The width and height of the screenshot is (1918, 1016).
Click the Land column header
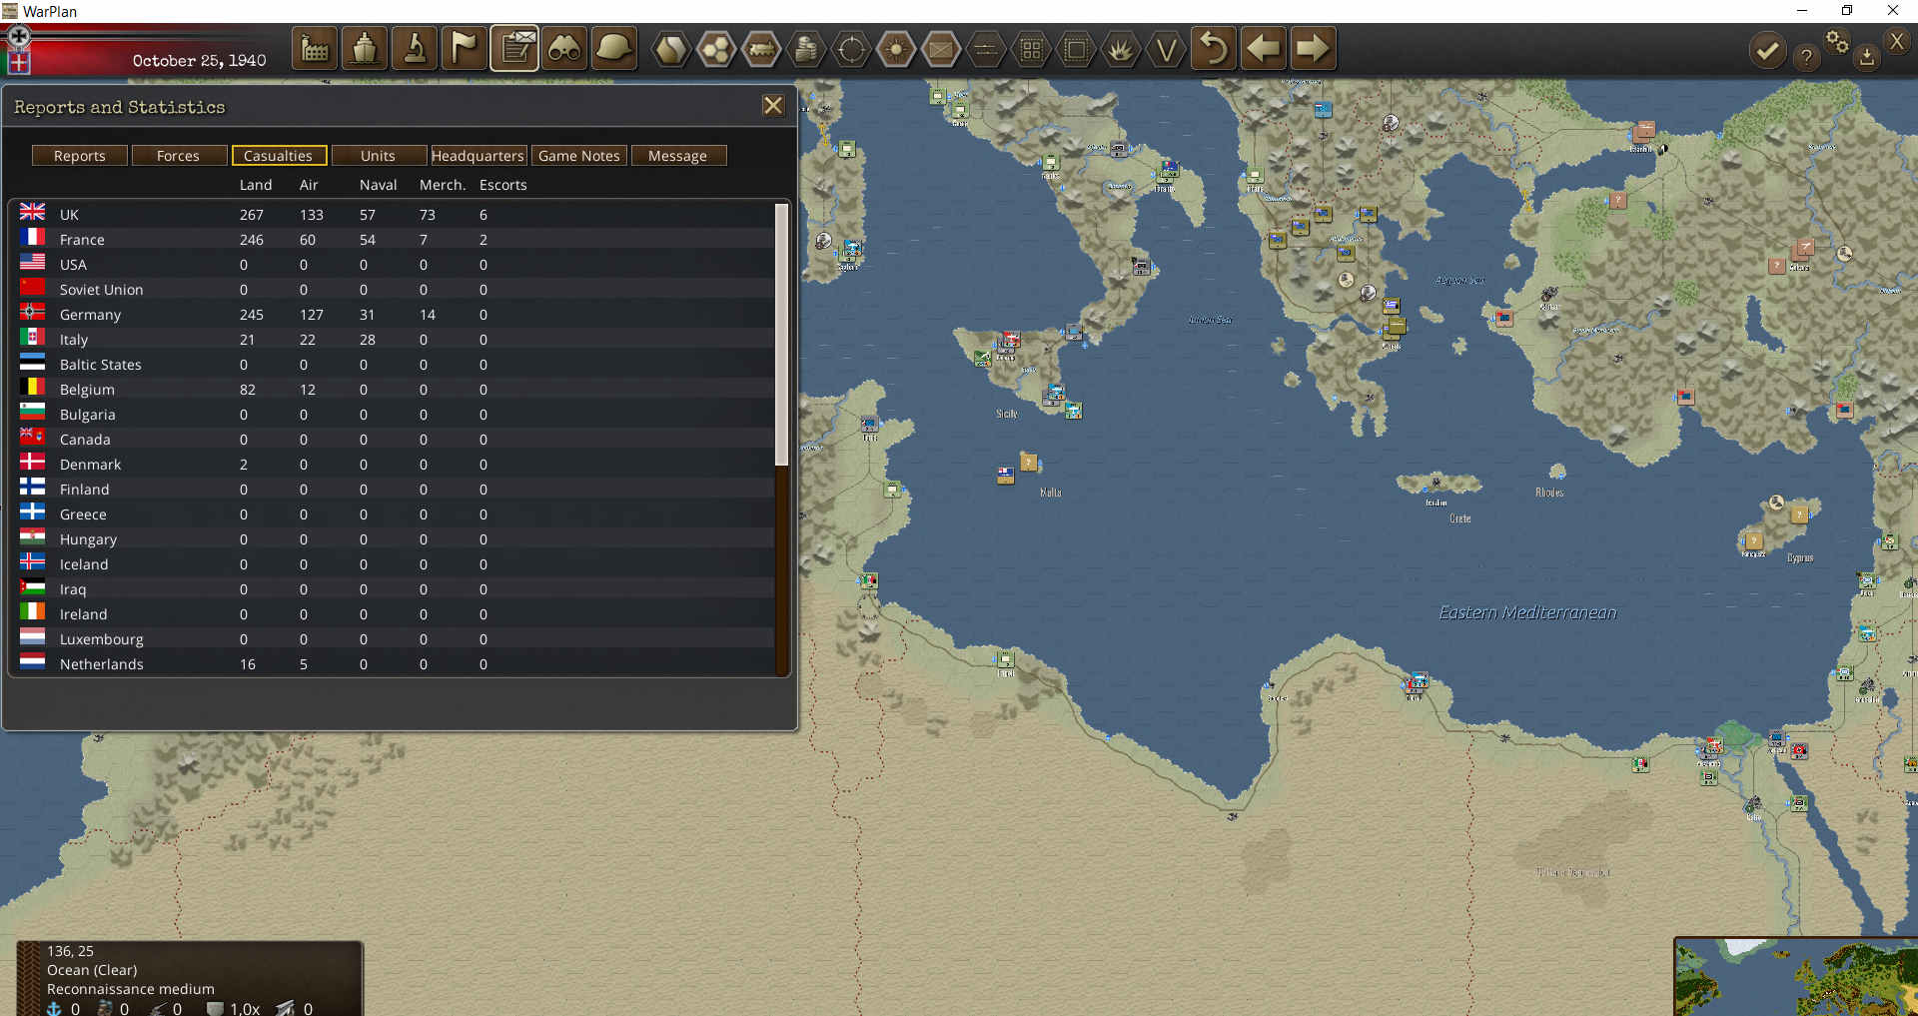[x=256, y=185]
